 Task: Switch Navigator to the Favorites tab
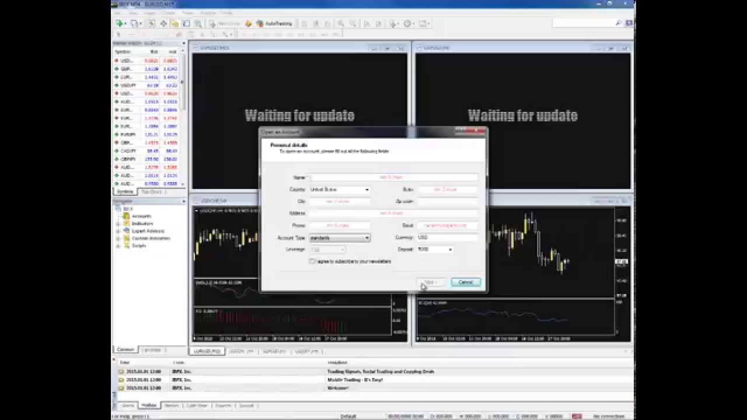pos(152,349)
